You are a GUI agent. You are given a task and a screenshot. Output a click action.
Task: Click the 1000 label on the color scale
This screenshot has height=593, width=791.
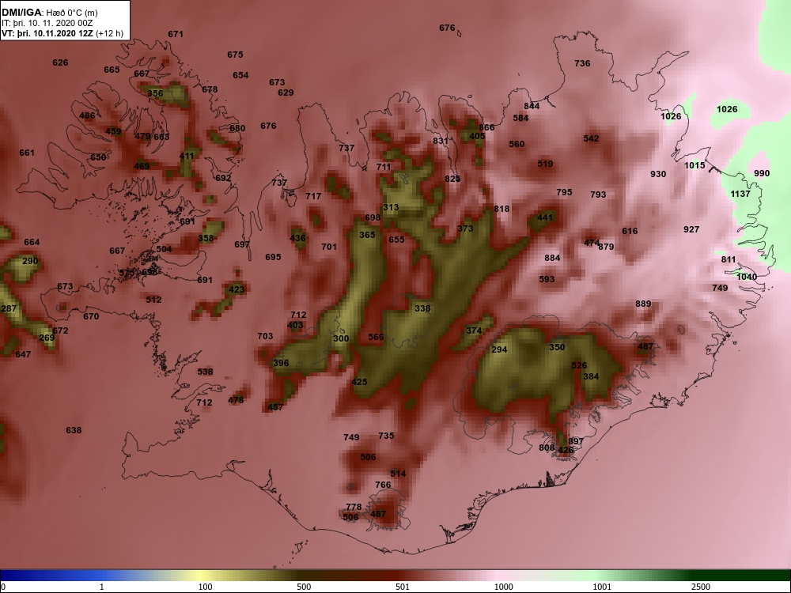tap(503, 587)
